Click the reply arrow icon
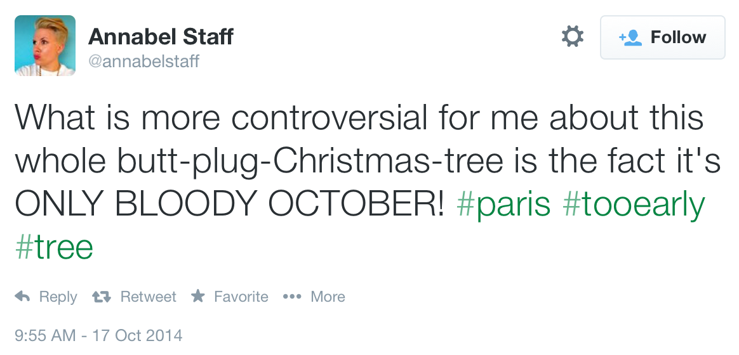The width and height of the screenshot is (739, 355). click(23, 297)
